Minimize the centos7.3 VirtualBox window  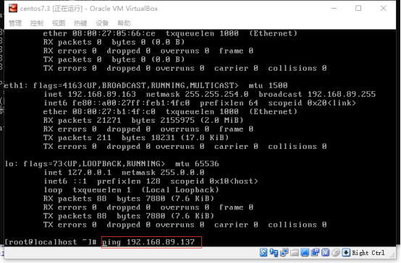[x=334, y=9]
